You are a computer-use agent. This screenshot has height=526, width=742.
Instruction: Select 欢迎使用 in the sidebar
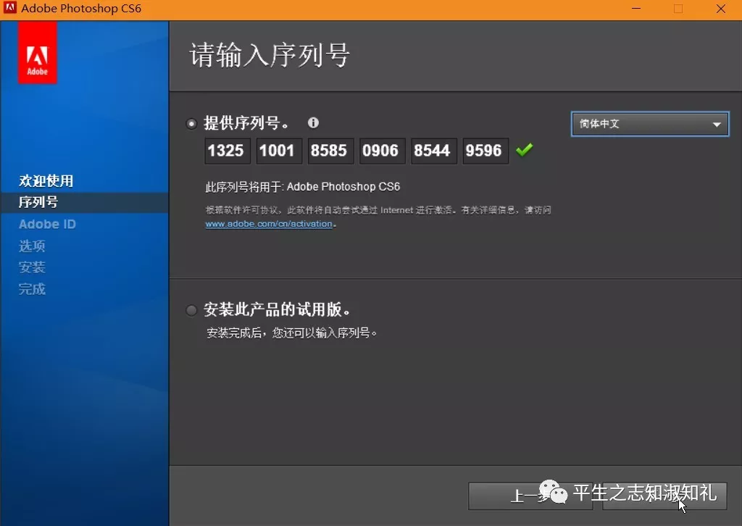tap(46, 180)
